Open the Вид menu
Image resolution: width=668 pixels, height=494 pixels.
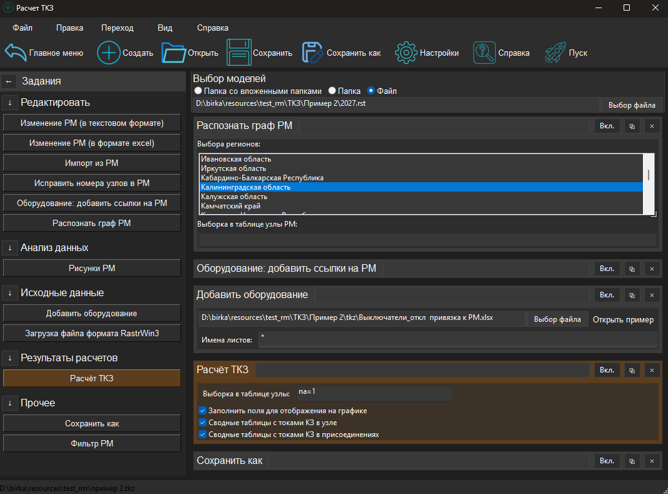[165, 28]
